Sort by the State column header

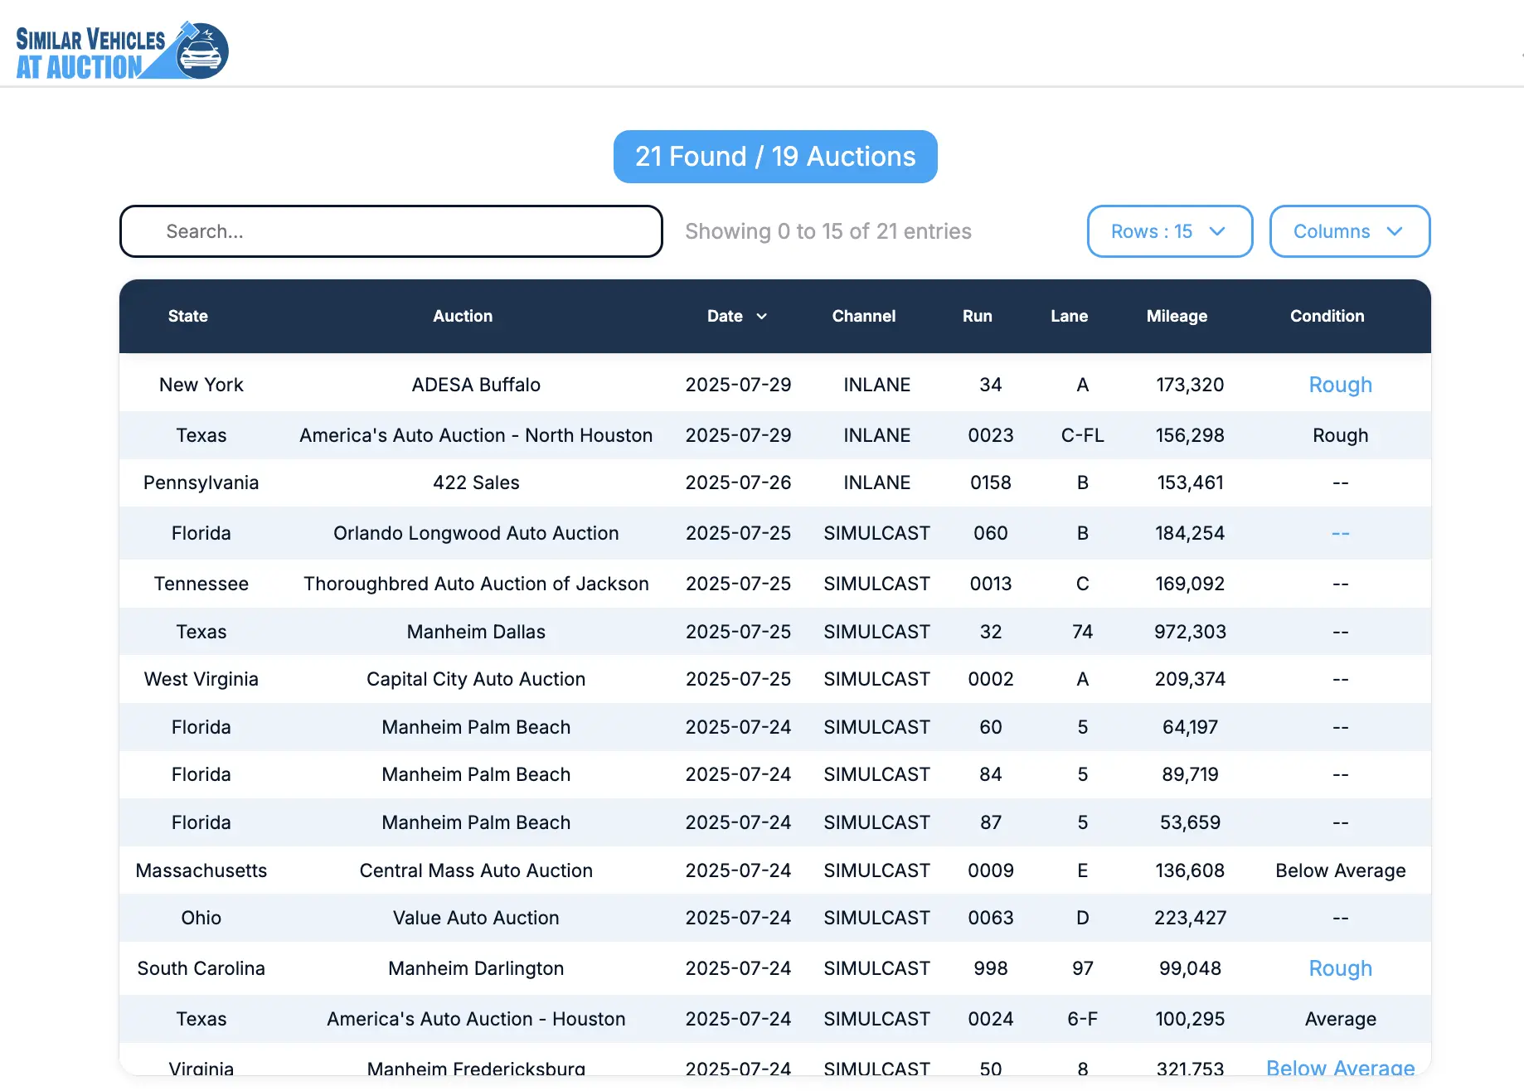pyautogui.click(x=188, y=316)
